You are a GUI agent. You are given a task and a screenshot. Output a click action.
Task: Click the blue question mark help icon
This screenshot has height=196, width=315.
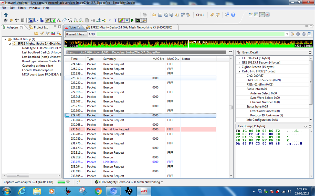click(x=233, y=15)
